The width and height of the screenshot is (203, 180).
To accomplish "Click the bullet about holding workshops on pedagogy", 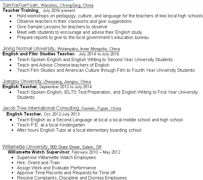I will pyautogui.click(x=109, y=16).
